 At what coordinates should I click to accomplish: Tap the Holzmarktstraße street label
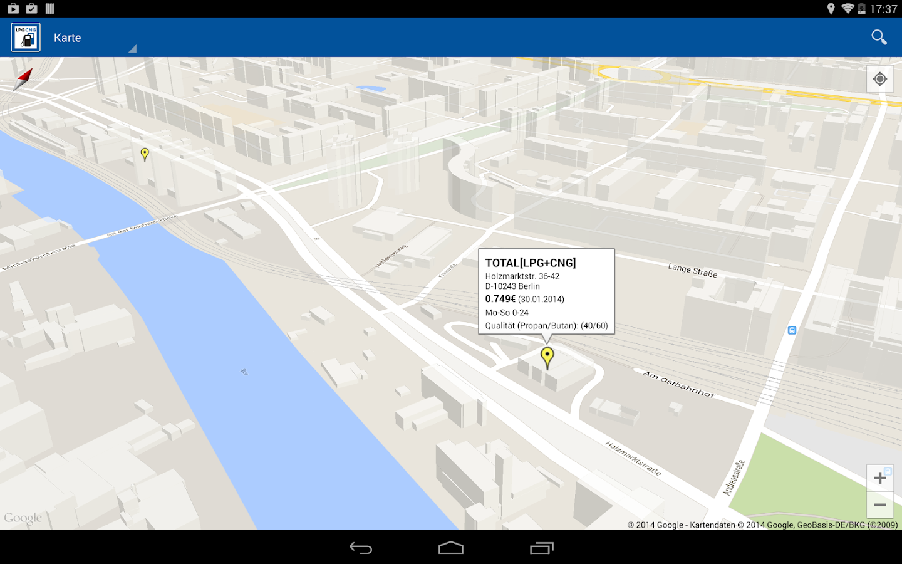click(633, 458)
